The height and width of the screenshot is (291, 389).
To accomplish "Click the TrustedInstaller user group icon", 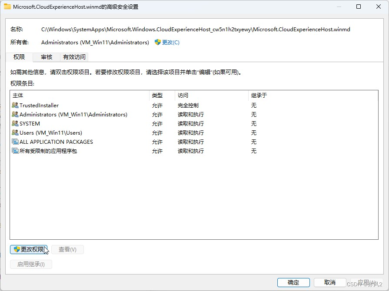I will coord(15,105).
